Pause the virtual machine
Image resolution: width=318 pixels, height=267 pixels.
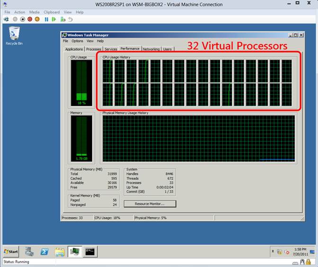click(x=46, y=19)
